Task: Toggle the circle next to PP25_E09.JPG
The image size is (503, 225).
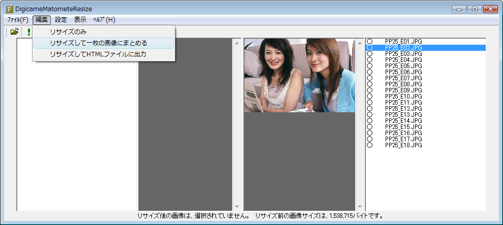Action: point(369,90)
